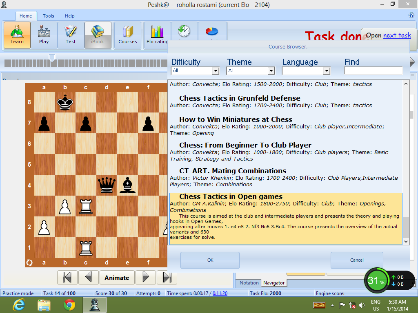This screenshot has width=418, height=313.
Task: Select the black bishop on e4
Action: click(x=127, y=185)
